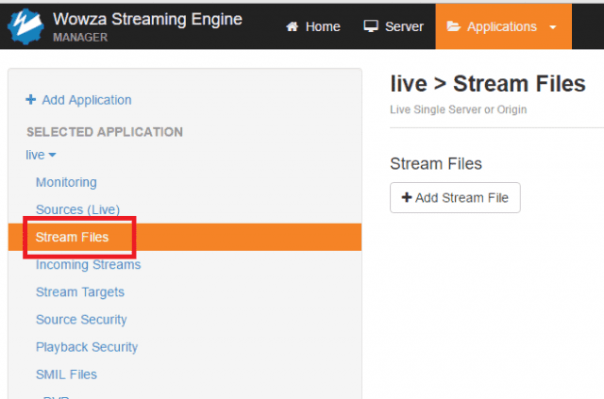This screenshot has height=399, width=604.
Task: Open Incoming Streams in the sidebar
Action: coord(88,265)
